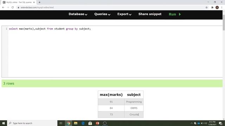Select the DBMS cell
The width and height of the screenshot is (225, 126).
coord(134,108)
